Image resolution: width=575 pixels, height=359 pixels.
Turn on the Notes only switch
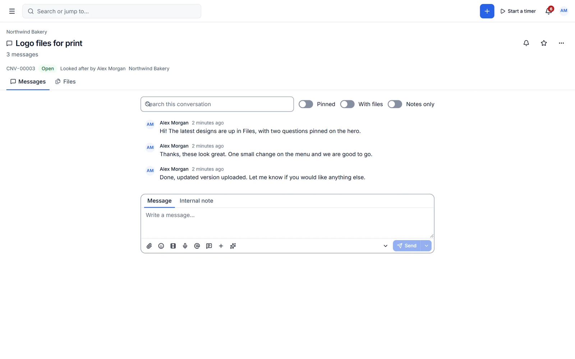point(395,104)
